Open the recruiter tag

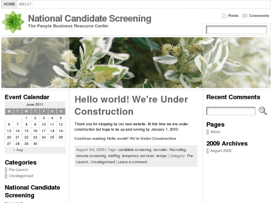click(160, 150)
